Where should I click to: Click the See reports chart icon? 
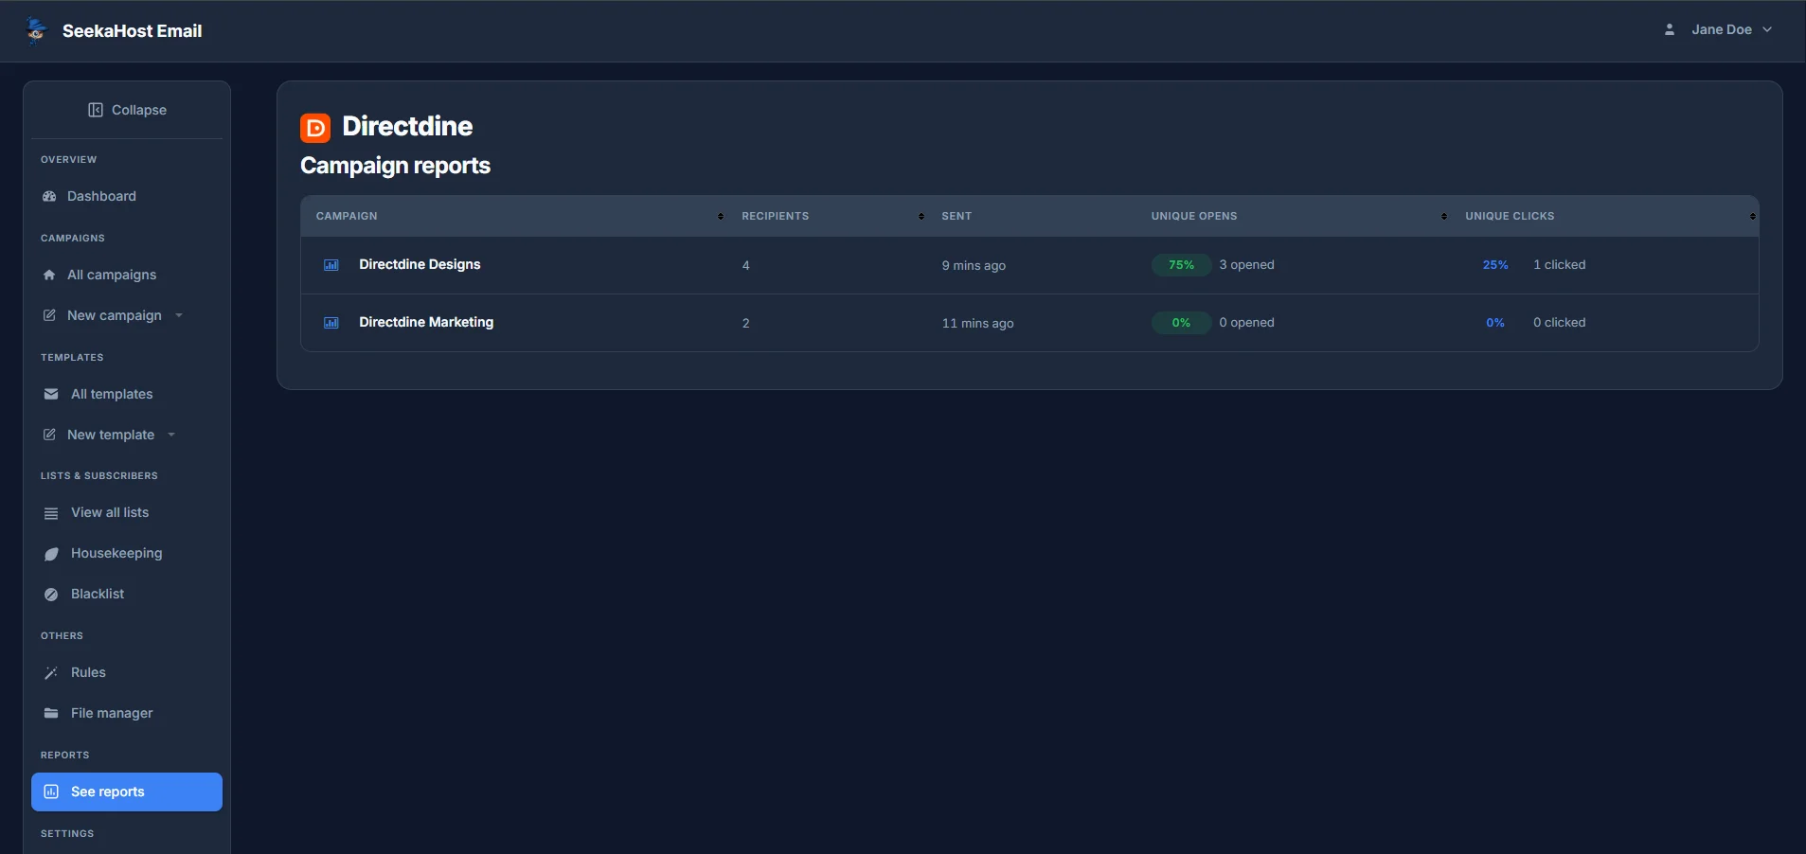pyautogui.click(x=51, y=792)
